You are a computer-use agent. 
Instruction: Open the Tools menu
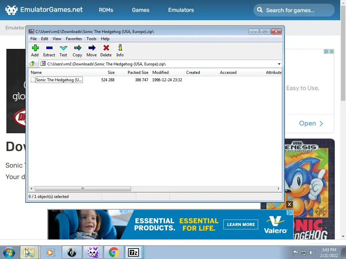coord(91,39)
